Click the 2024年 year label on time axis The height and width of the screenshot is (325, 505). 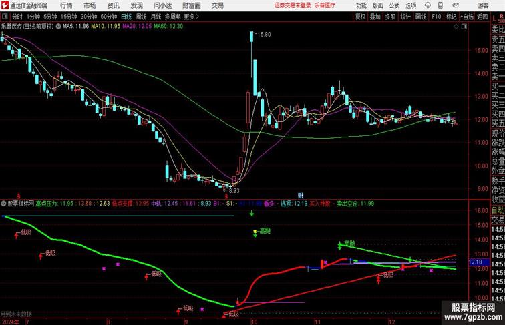[10, 322]
